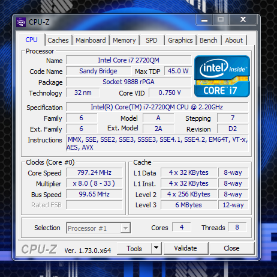Click the Threads count '8' field
Image resolution: width=277 pixels, height=277 pixels.
pyautogui.click(x=237, y=227)
